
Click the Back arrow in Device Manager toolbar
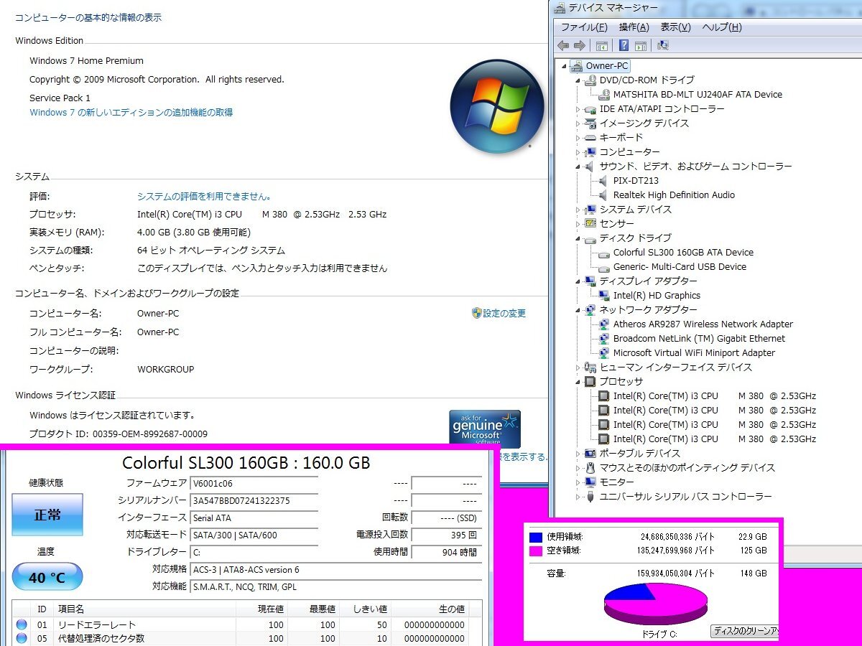tap(563, 45)
